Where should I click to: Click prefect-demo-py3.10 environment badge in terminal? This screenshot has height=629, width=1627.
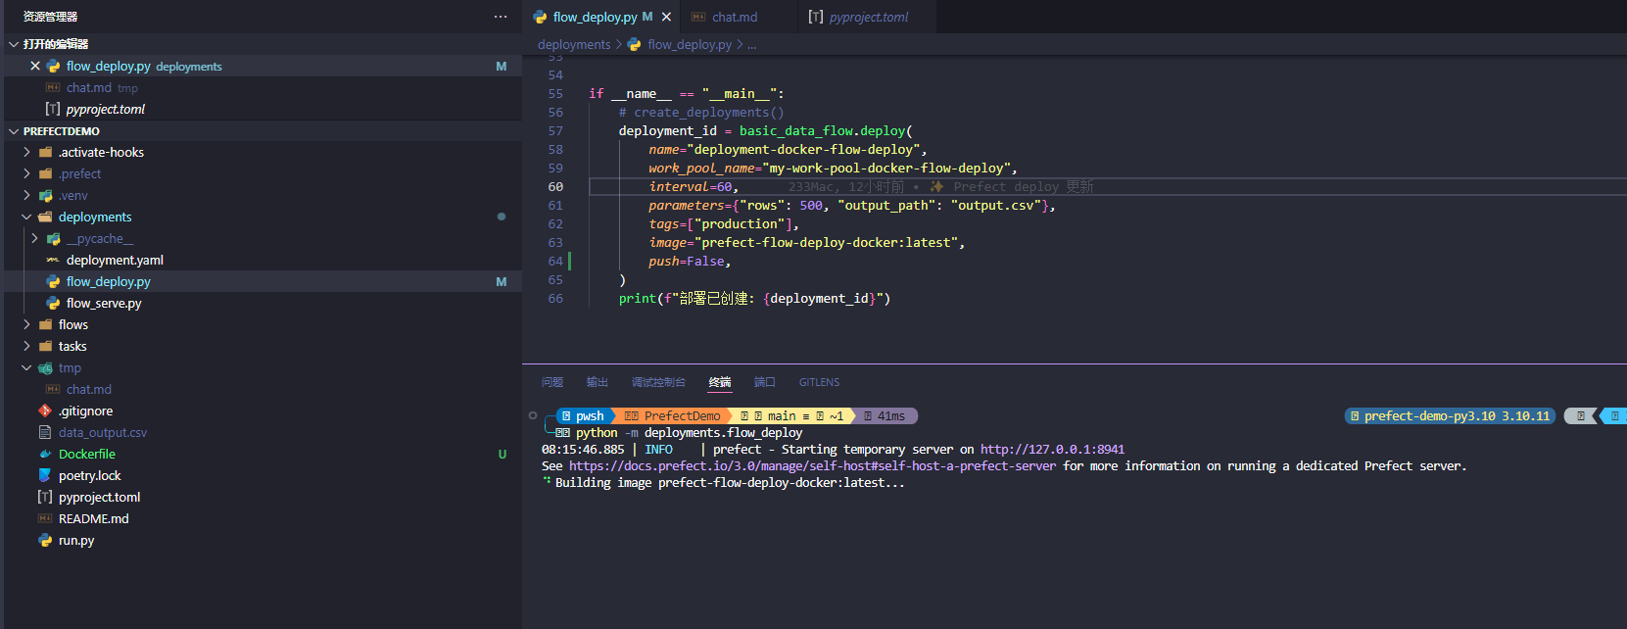pos(1450,415)
